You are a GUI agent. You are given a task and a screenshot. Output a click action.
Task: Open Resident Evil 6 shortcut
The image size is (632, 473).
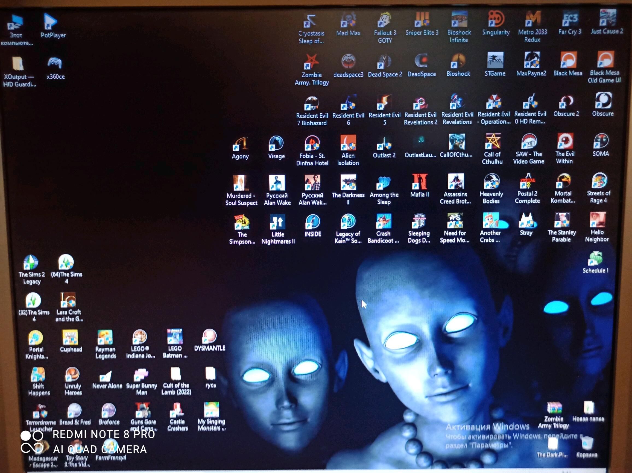coord(348,103)
